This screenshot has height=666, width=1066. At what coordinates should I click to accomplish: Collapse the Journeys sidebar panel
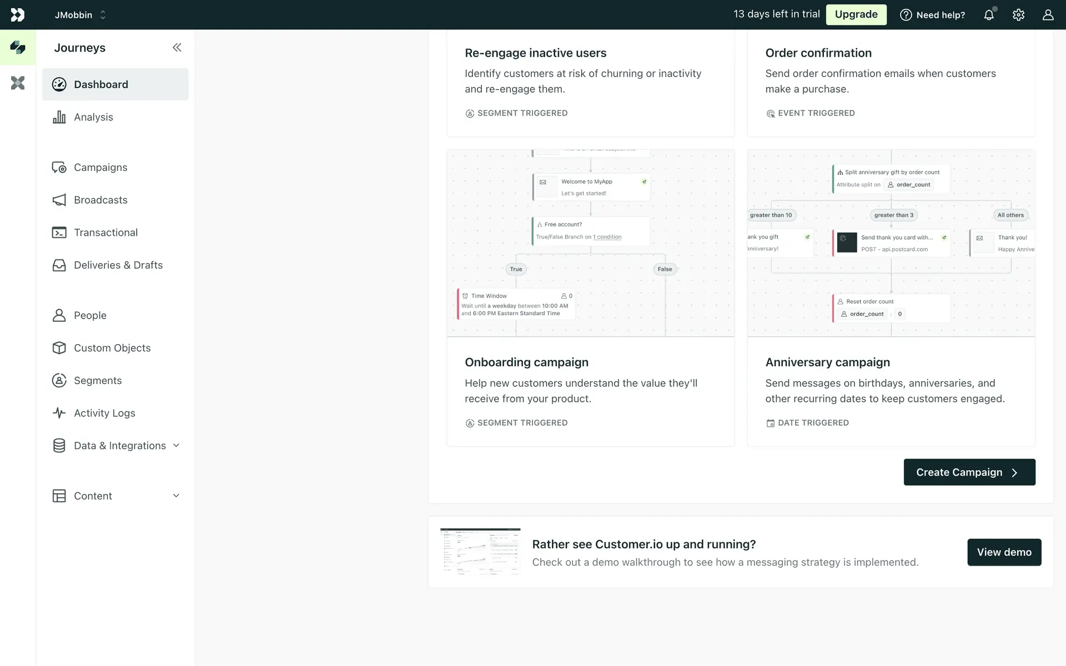[177, 48]
